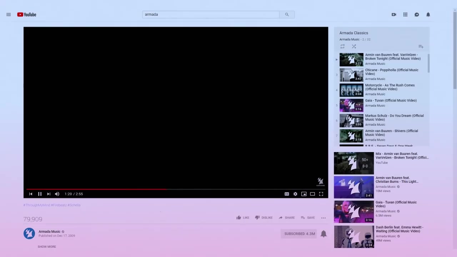Click into the search box containing armada
This screenshot has height=257, width=457.
pyautogui.click(x=211, y=15)
